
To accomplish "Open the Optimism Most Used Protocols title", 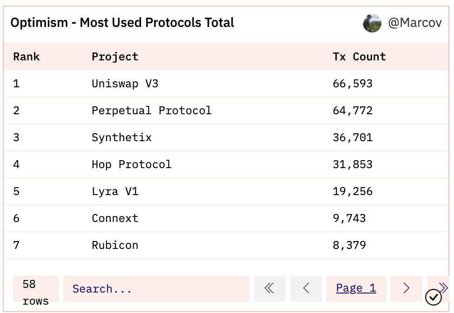I will point(122,23).
